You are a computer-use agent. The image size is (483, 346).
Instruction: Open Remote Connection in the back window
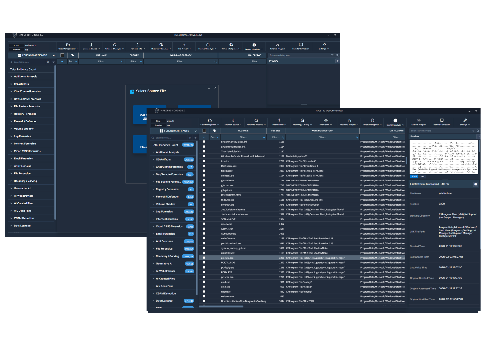(301, 46)
